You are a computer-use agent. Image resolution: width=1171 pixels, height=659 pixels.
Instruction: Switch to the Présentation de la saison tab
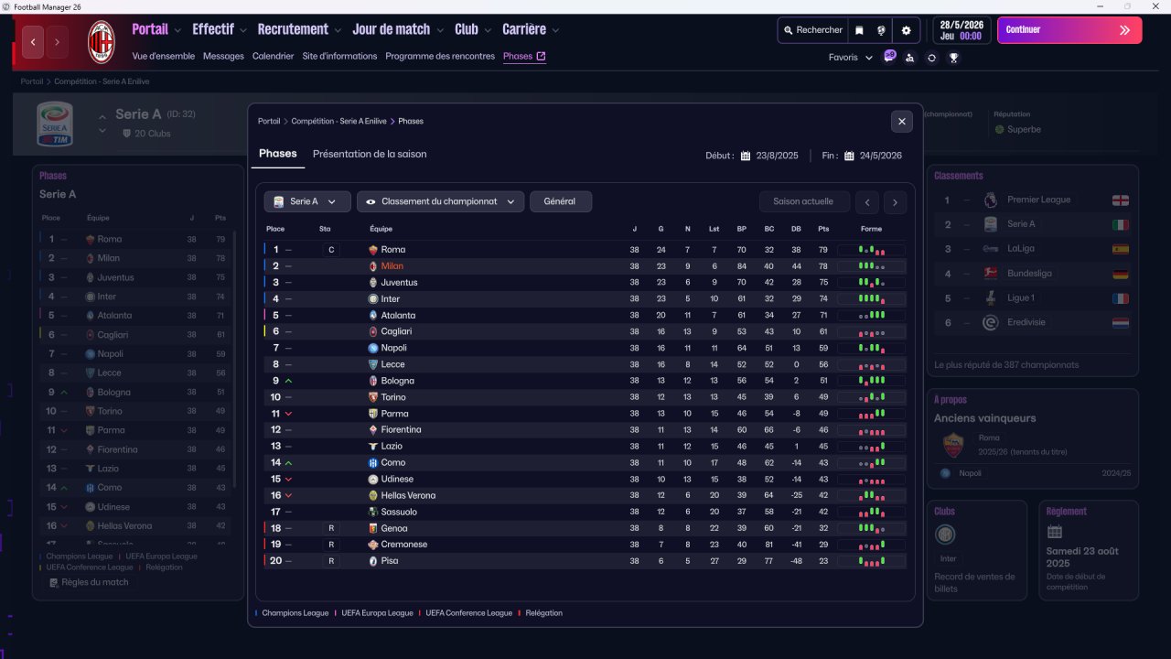(370, 154)
